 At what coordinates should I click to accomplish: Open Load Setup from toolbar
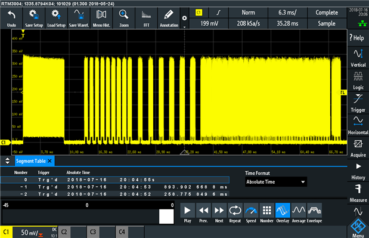coord(56,18)
